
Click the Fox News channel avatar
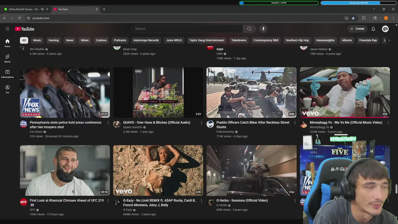pos(24,124)
